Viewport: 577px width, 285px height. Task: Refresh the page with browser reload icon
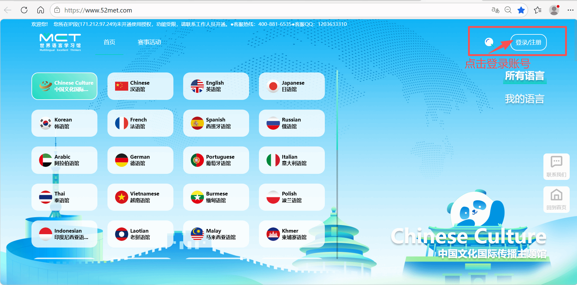tap(24, 10)
